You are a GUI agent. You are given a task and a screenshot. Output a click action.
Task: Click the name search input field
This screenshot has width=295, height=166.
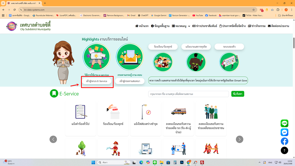coord(189,94)
